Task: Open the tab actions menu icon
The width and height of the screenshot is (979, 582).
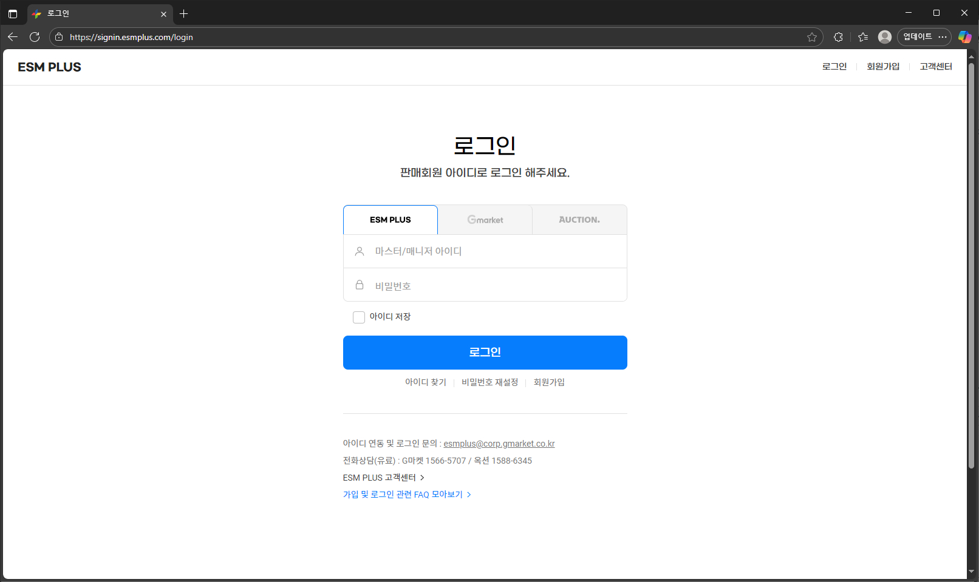Action: [x=13, y=13]
